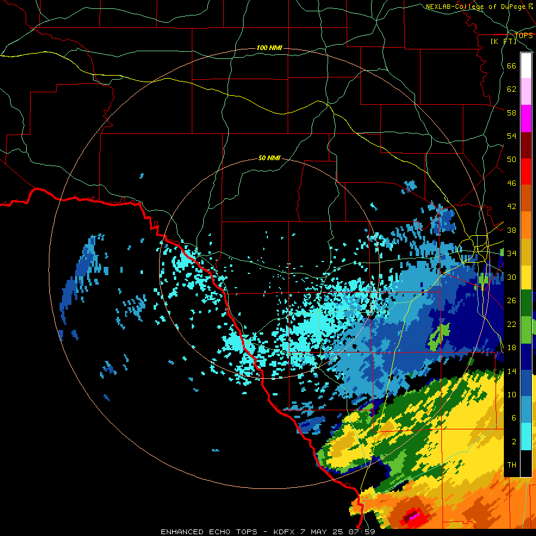Click the navy blue legend segment
The image size is (536, 536).
tap(526, 357)
